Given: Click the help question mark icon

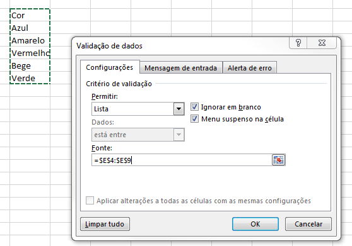Looking at the screenshot, I should pyautogui.click(x=298, y=43).
